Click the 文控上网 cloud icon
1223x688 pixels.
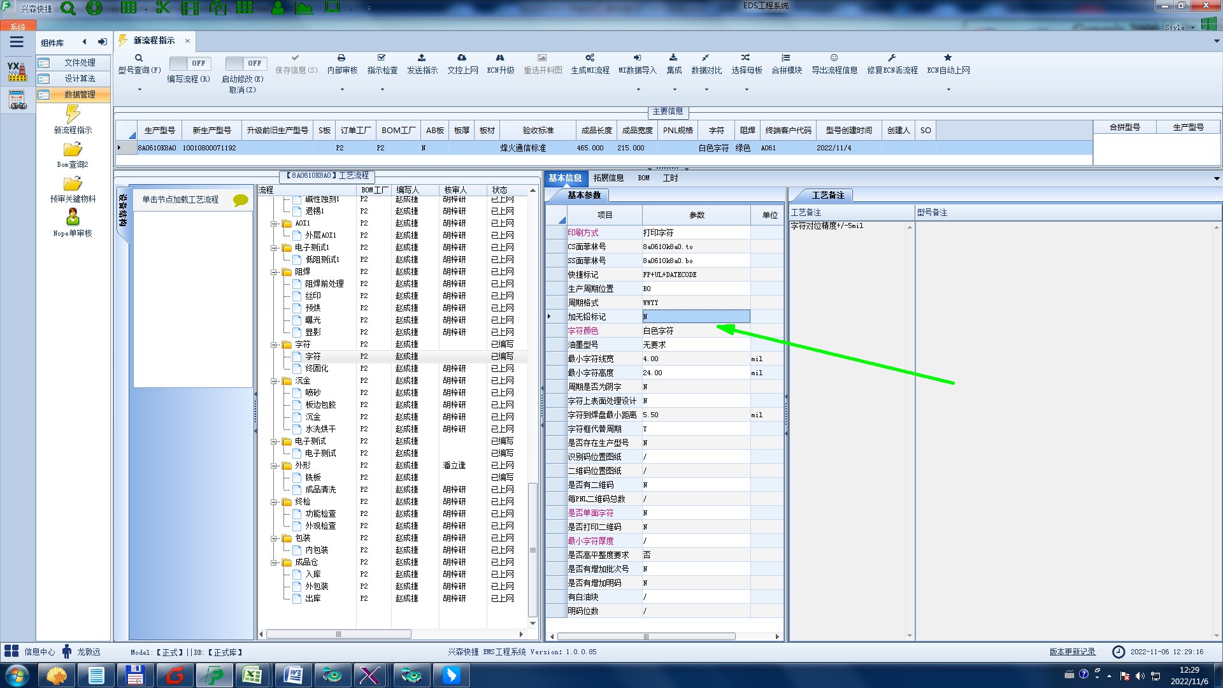[462, 58]
